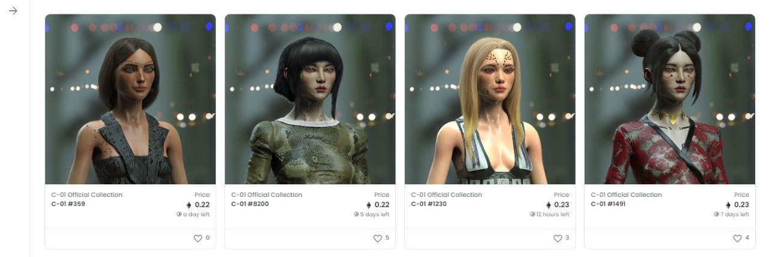View the blonde C-01 #1230 avatar image

pos(490,99)
